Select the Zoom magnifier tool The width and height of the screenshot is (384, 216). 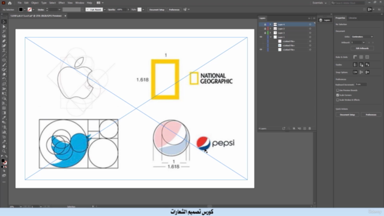[4, 151]
